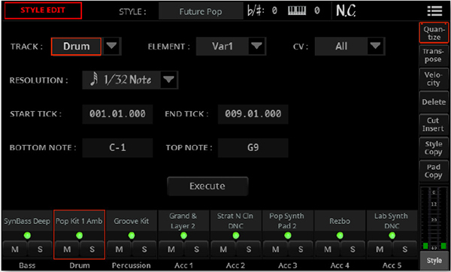Viewport: 451px width, 272px height.
Task: Open the page menu hamburger icon
Action: tap(434, 11)
